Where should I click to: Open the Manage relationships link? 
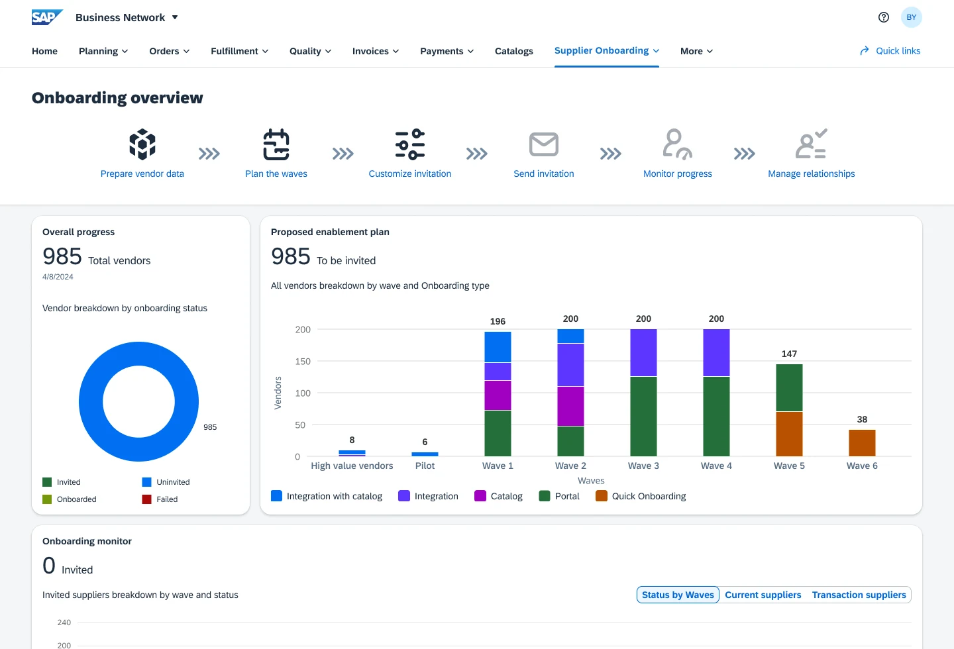pos(812,174)
